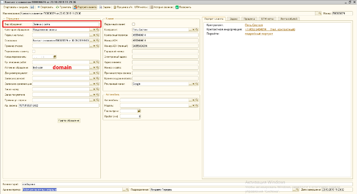
Task: Switch to the Задачи tab
Action: click(234, 19)
